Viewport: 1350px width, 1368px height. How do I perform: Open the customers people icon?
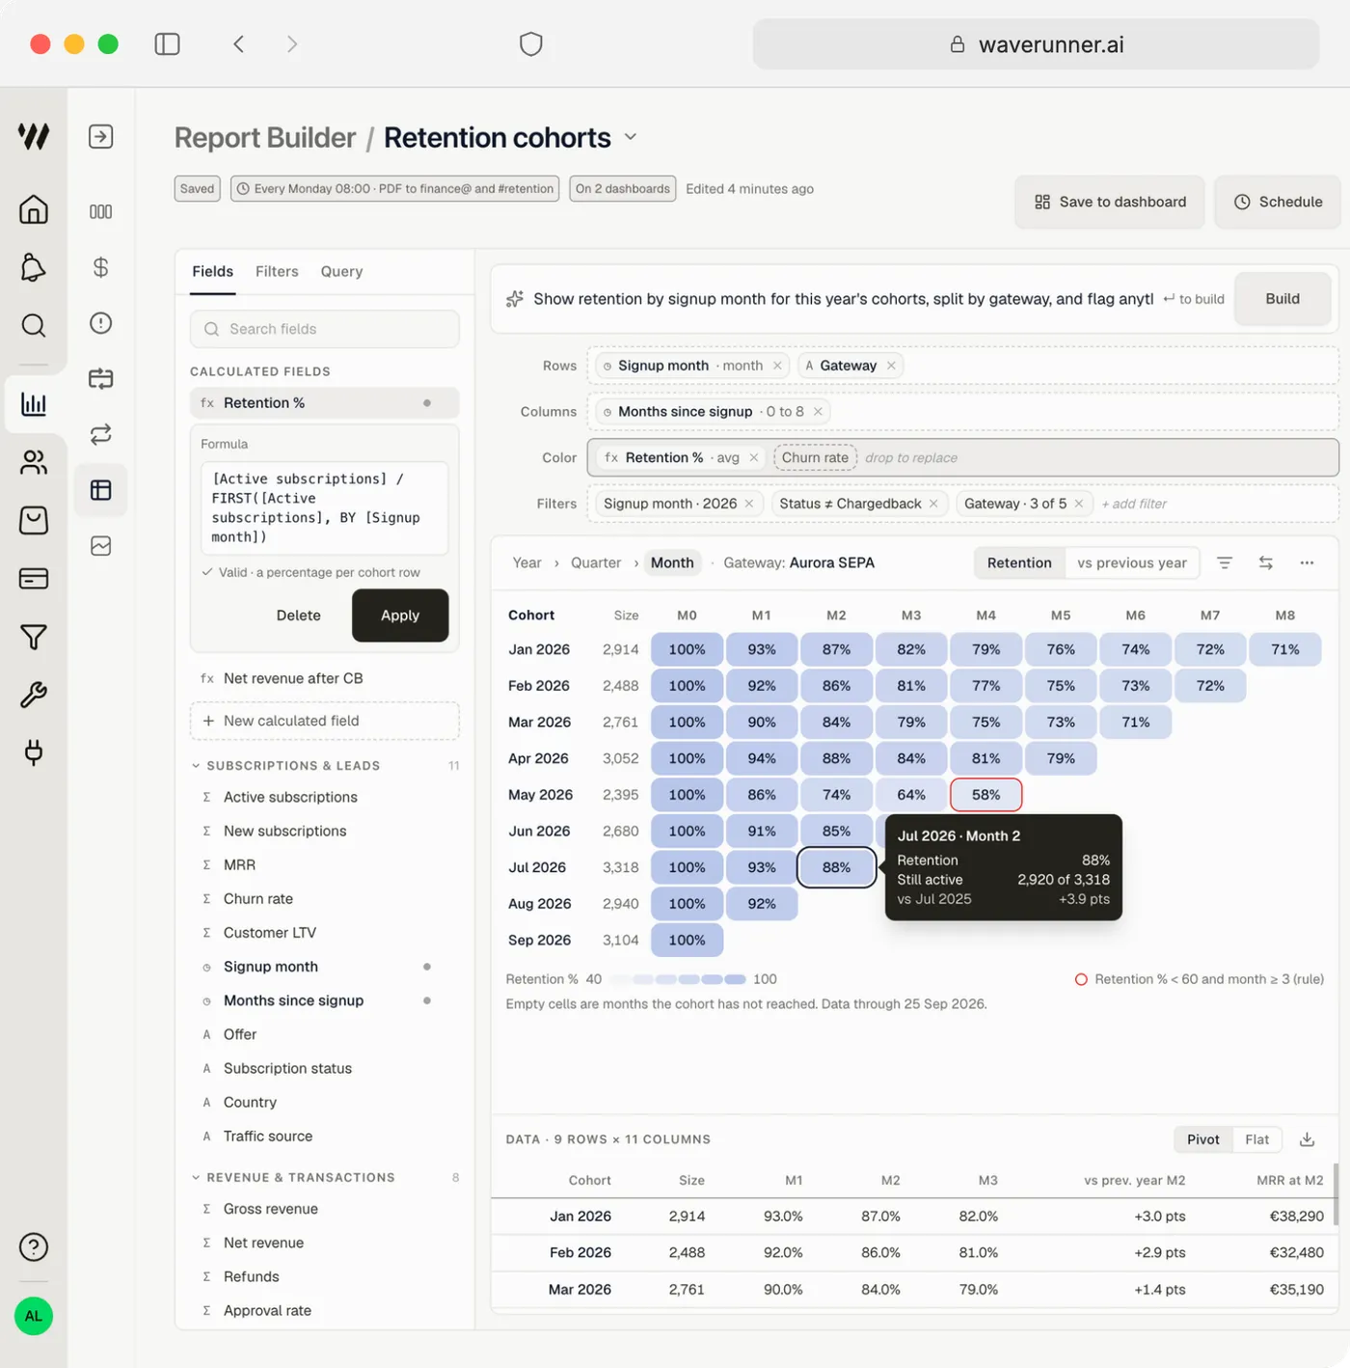[34, 463]
